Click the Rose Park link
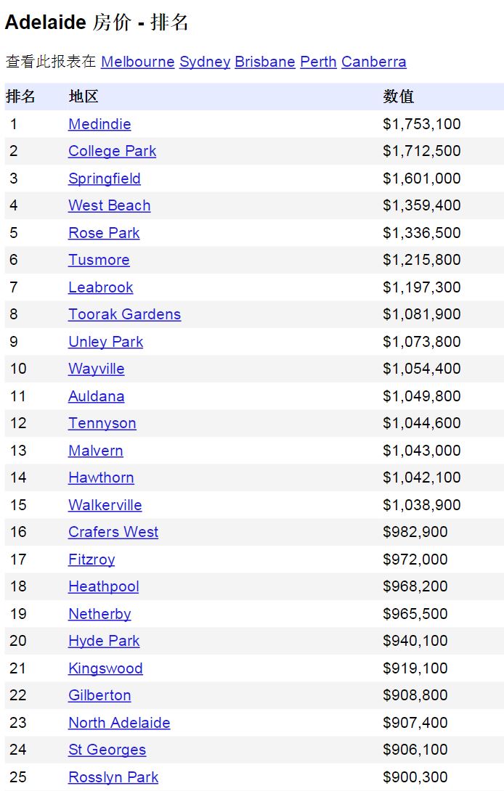504x791 pixels. coord(104,233)
